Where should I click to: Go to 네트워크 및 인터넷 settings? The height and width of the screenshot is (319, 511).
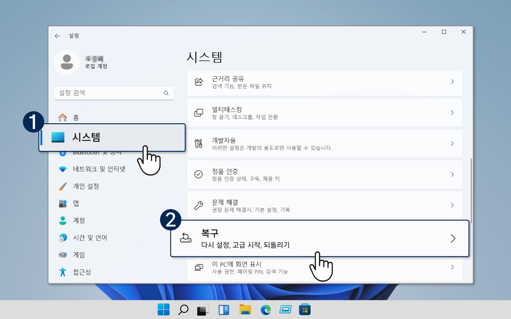(x=99, y=169)
